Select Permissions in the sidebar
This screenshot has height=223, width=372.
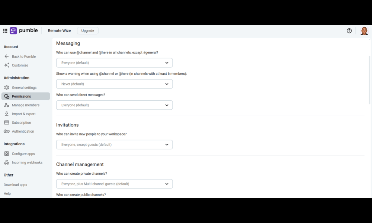[26, 96]
